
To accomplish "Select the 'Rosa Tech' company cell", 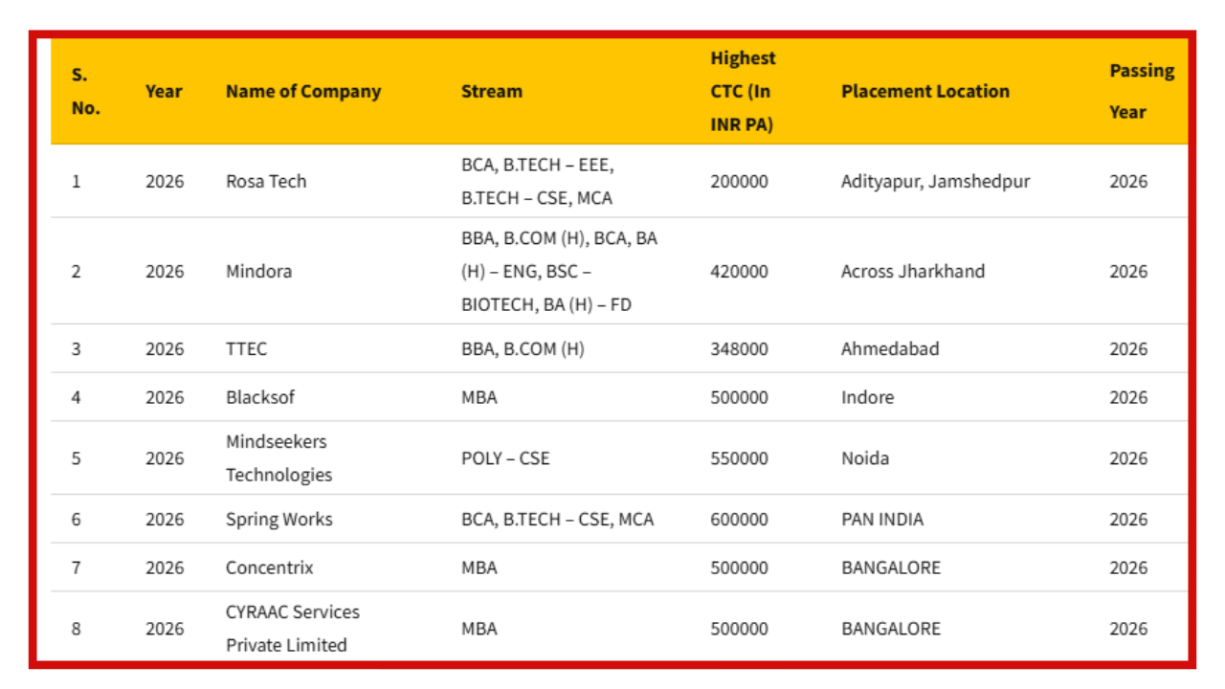I will pyautogui.click(x=266, y=182).
